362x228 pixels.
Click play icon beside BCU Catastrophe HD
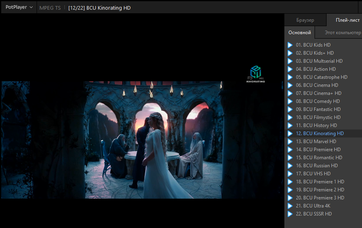290,77
